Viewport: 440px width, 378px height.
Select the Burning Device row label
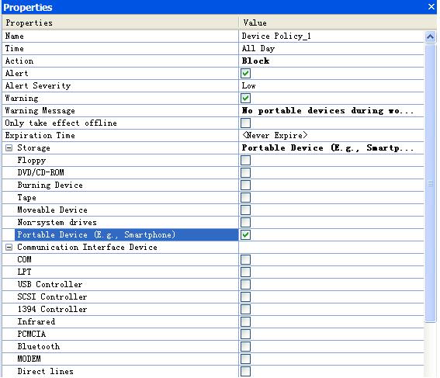click(50, 185)
